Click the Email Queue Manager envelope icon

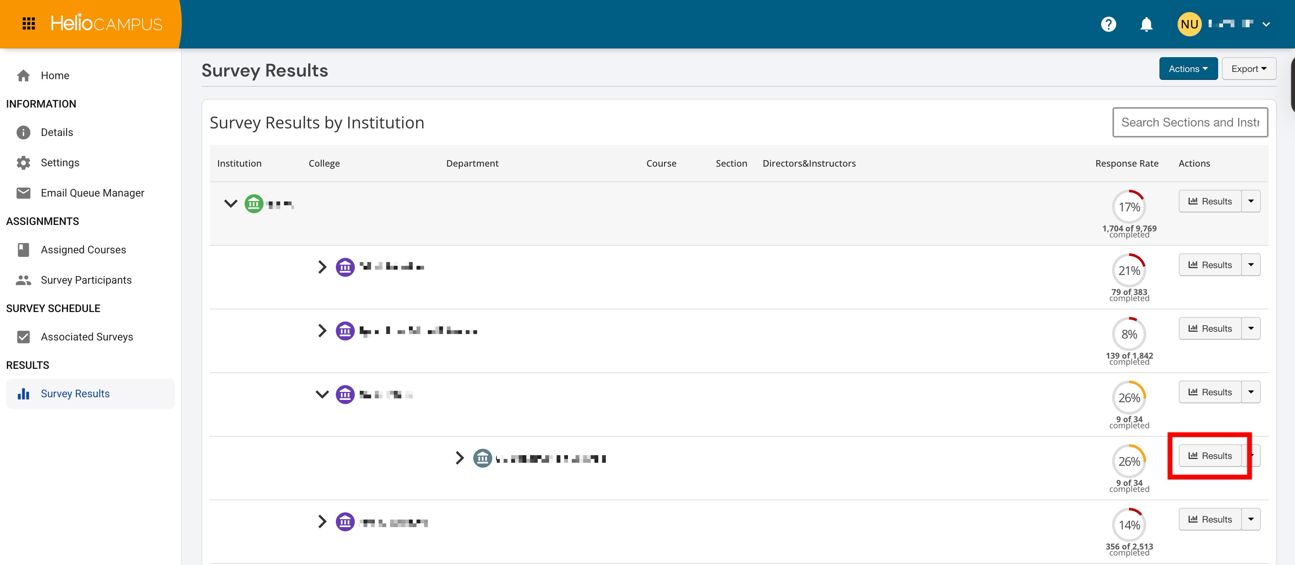point(23,193)
